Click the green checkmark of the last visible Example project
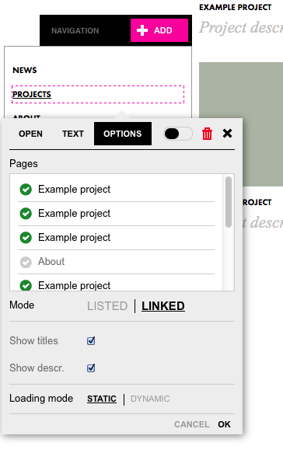 (26, 285)
